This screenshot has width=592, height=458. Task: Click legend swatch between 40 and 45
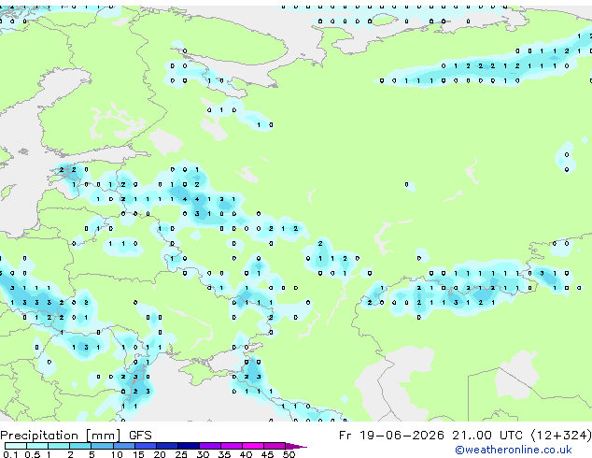pos(253,446)
